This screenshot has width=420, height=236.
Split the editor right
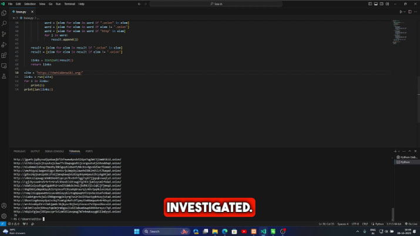click(x=410, y=12)
